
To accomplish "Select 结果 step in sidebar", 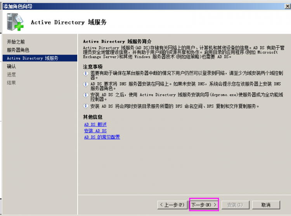I will tap(11, 83).
